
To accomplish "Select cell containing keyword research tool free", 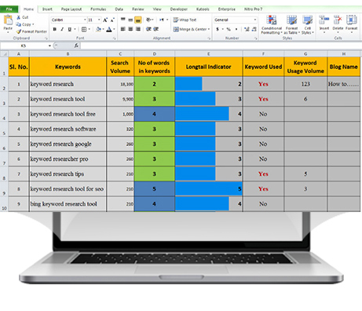I will [x=68, y=114].
